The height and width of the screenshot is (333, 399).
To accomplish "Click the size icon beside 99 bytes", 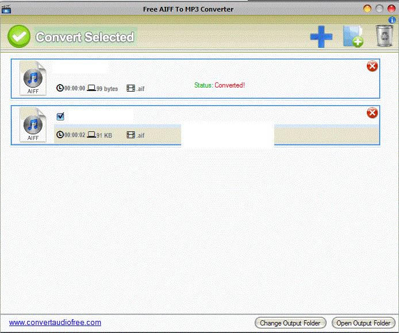I will [91, 88].
